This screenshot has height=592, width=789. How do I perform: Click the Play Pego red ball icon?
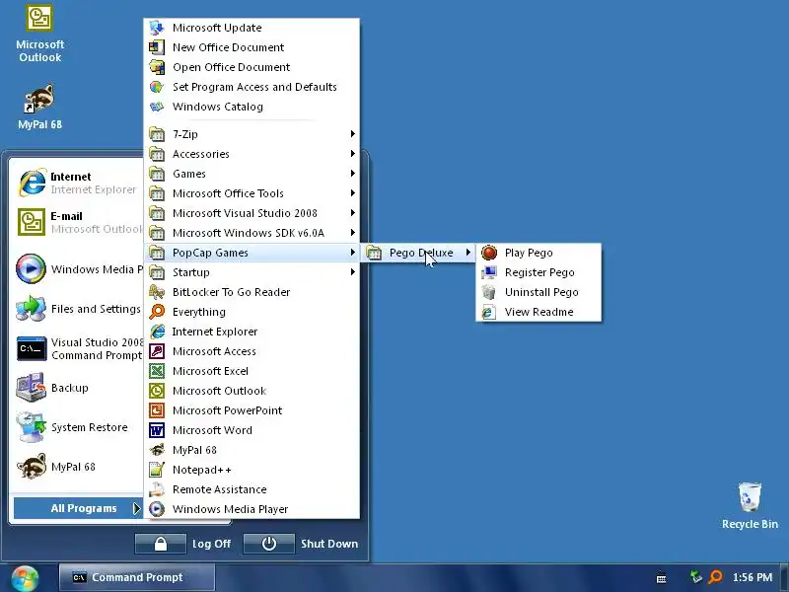pos(488,253)
